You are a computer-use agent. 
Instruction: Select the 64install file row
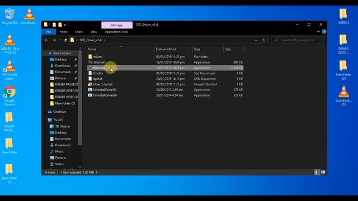166,68
